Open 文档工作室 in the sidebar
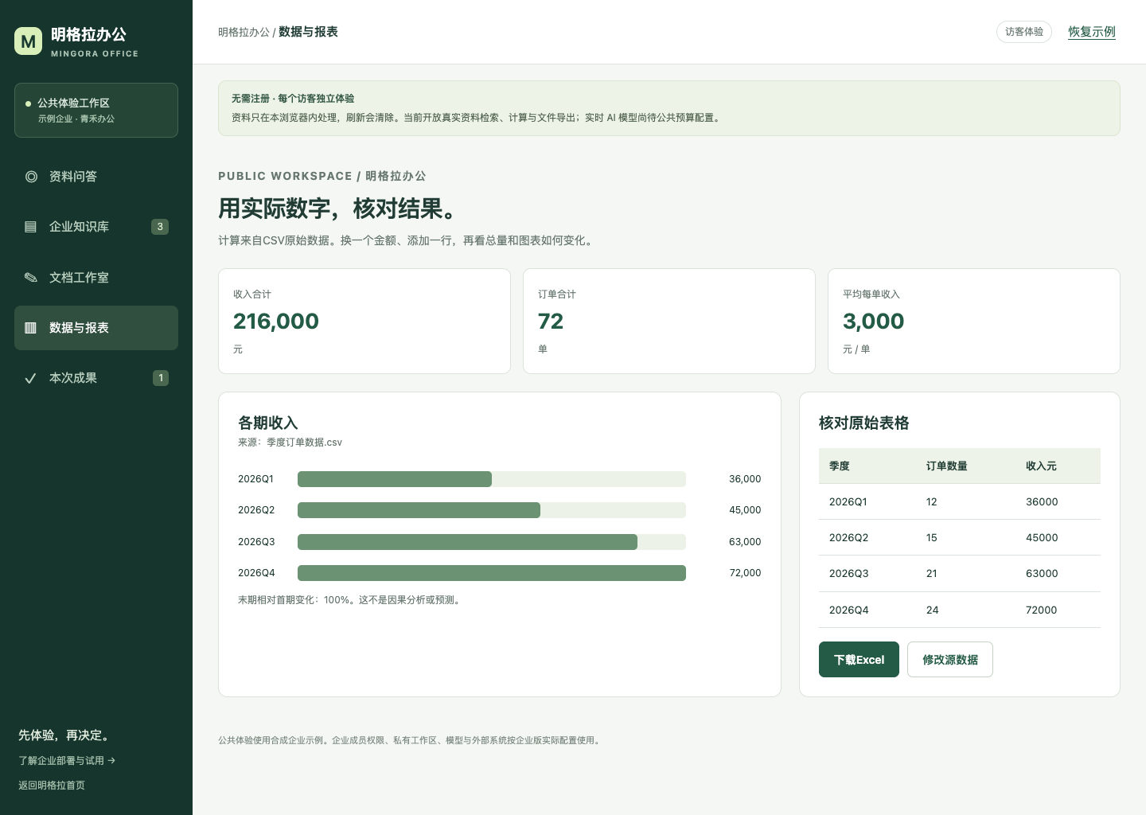Image resolution: width=1146 pixels, height=815 pixels. (96, 277)
